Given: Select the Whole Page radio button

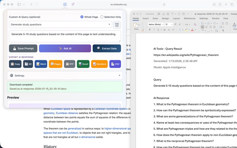Looking at the screenshot, I should point(82,17).
